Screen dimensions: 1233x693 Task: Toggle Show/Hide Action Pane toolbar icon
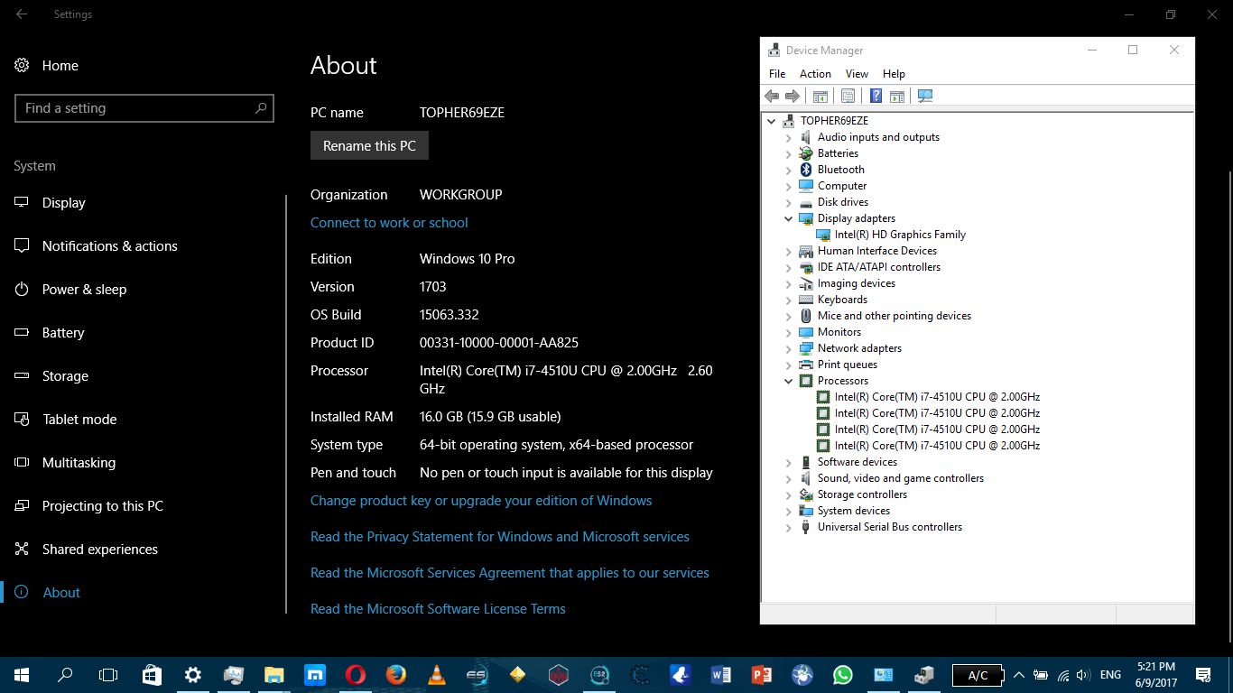(x=897, y=96)
